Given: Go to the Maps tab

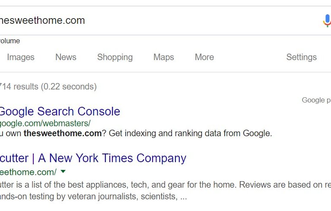Looking at the screenshot, I should 164,57.
